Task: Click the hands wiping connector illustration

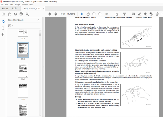Action: click(136, 95)
